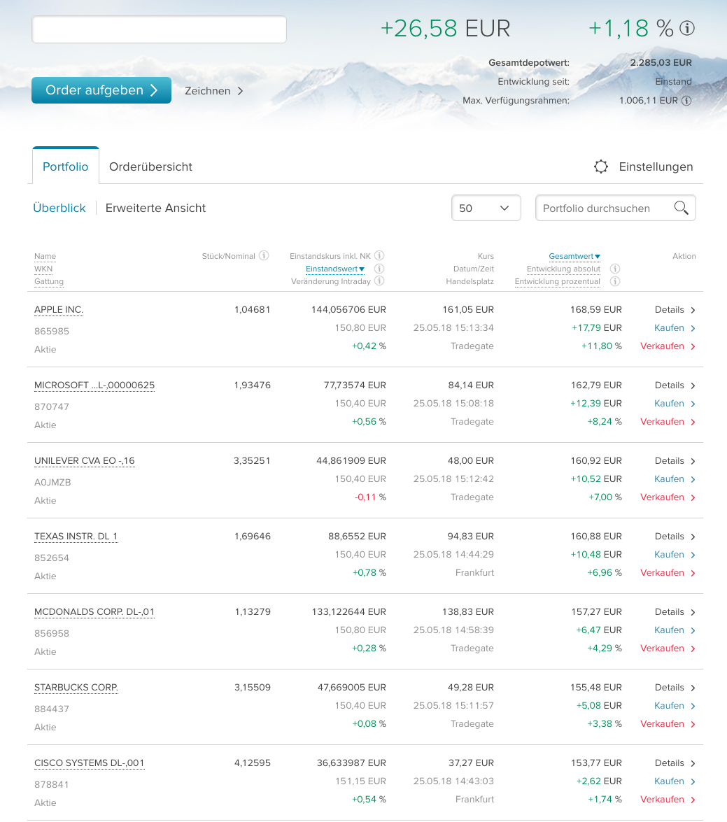Click info icon next to Einstandskurs inkl. NK
727x822 pixels.
tap(379, 256)
